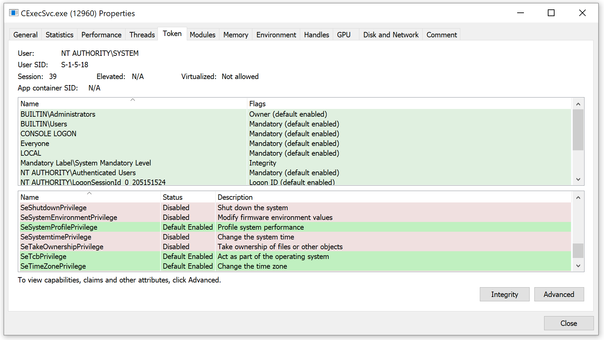Click the NT AUTHORITY\SYSTEM user value

(x=100, y=53)
